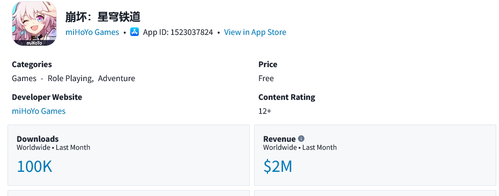This screenshot has height=196, width=499.
Task: Click the Games category text
Action: tap(24, 78)
